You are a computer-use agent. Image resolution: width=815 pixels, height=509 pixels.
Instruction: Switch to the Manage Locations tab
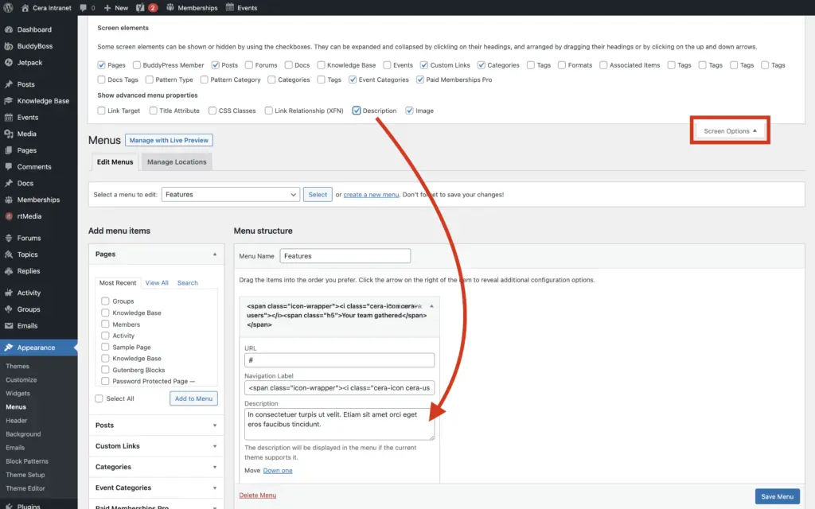(177, 162)
